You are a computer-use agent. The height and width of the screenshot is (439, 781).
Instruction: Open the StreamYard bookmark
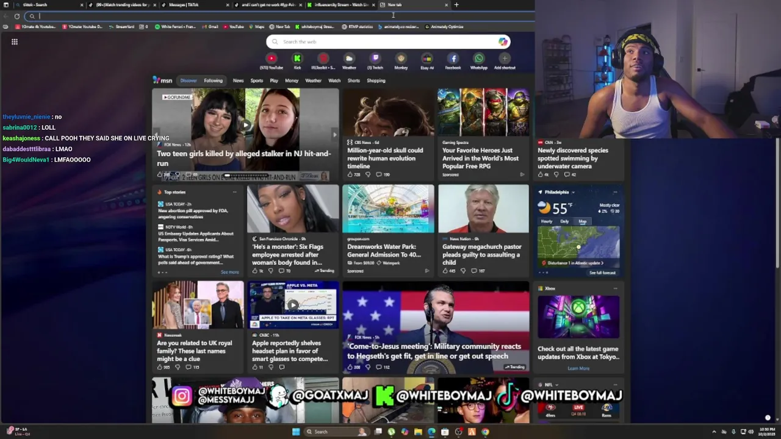click(121, 27)
